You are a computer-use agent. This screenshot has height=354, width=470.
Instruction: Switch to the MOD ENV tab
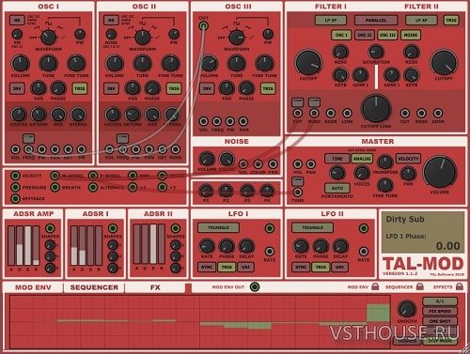(33, 287)
